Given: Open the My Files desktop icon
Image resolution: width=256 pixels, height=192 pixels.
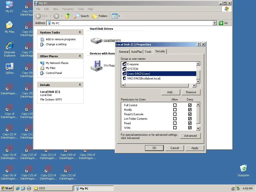Looking at the screenshot, I should click(9, 27).
